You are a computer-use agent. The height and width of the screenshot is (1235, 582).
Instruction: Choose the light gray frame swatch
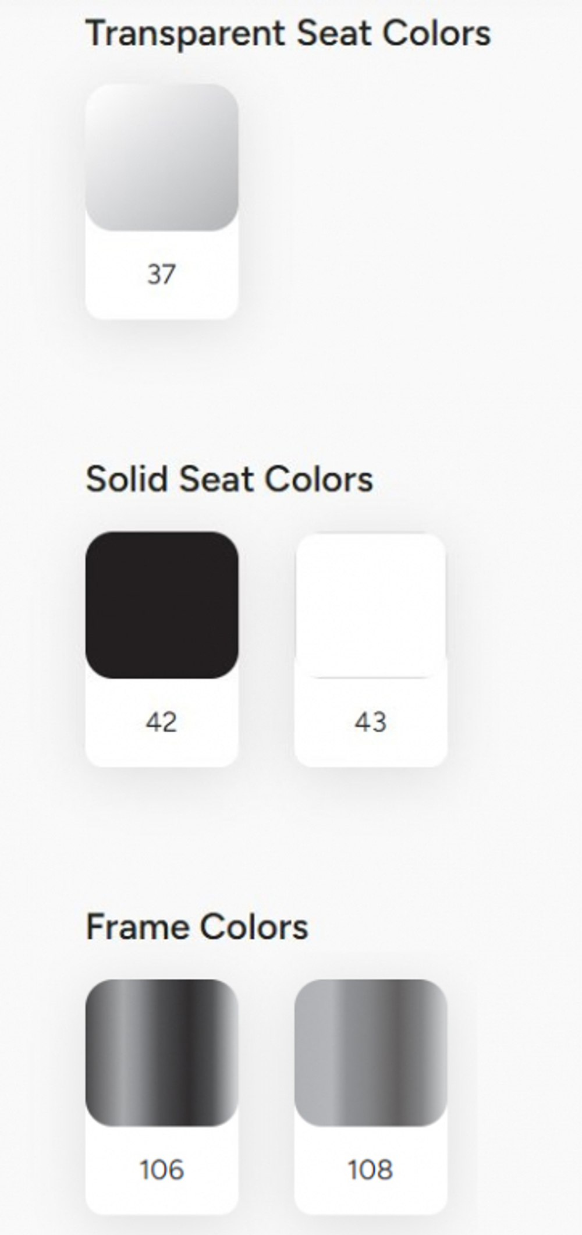(x=371, y=1052)
